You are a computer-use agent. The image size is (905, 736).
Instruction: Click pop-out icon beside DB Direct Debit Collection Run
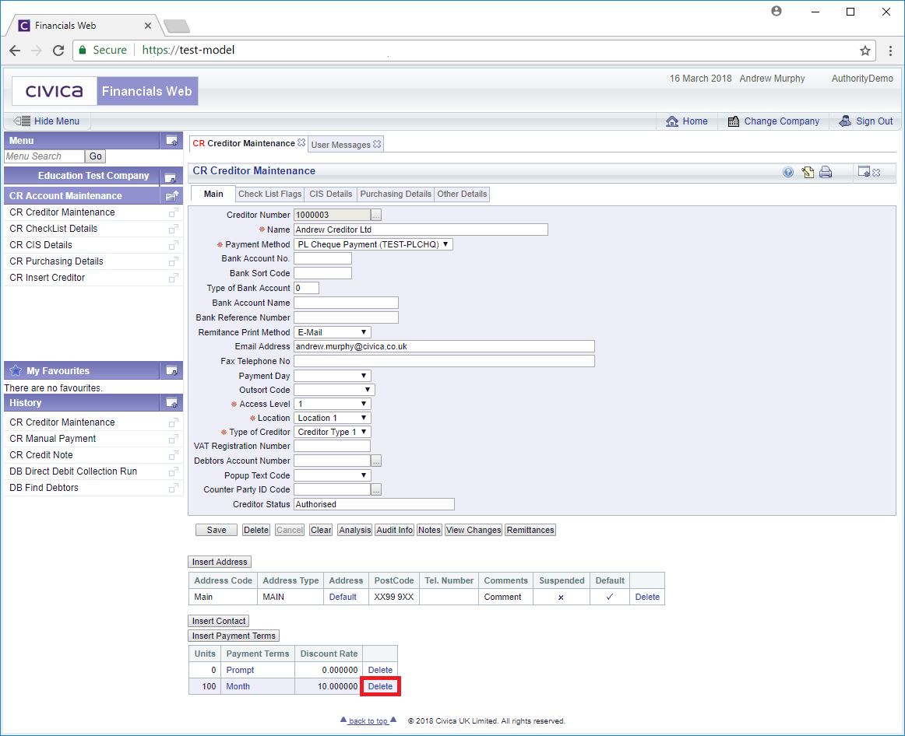click(x=173, y=471)
